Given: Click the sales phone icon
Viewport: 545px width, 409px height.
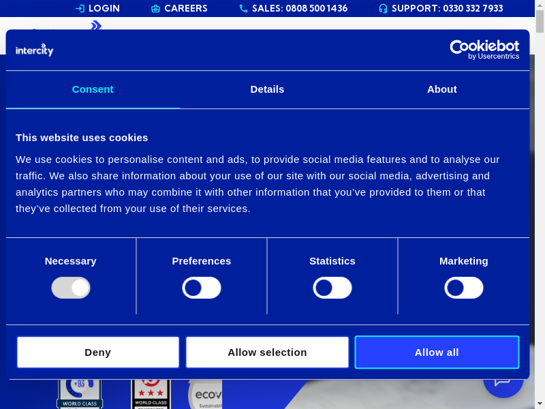Looking at the screenshot, I should pyautogui.click(x=243, y=9).
